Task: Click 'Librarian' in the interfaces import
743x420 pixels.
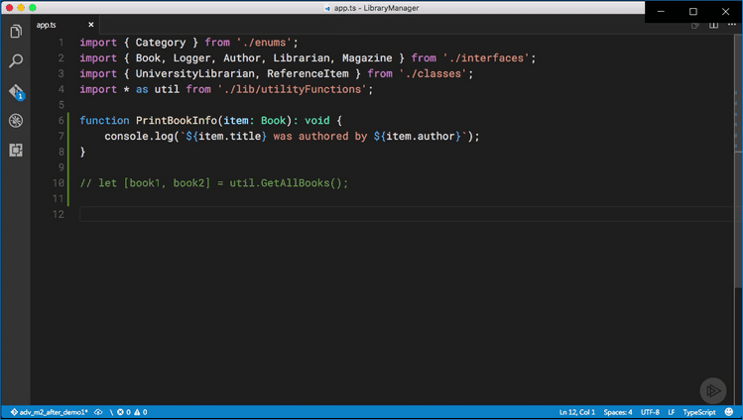Action: pyautogui.click(x=302, y=57)
